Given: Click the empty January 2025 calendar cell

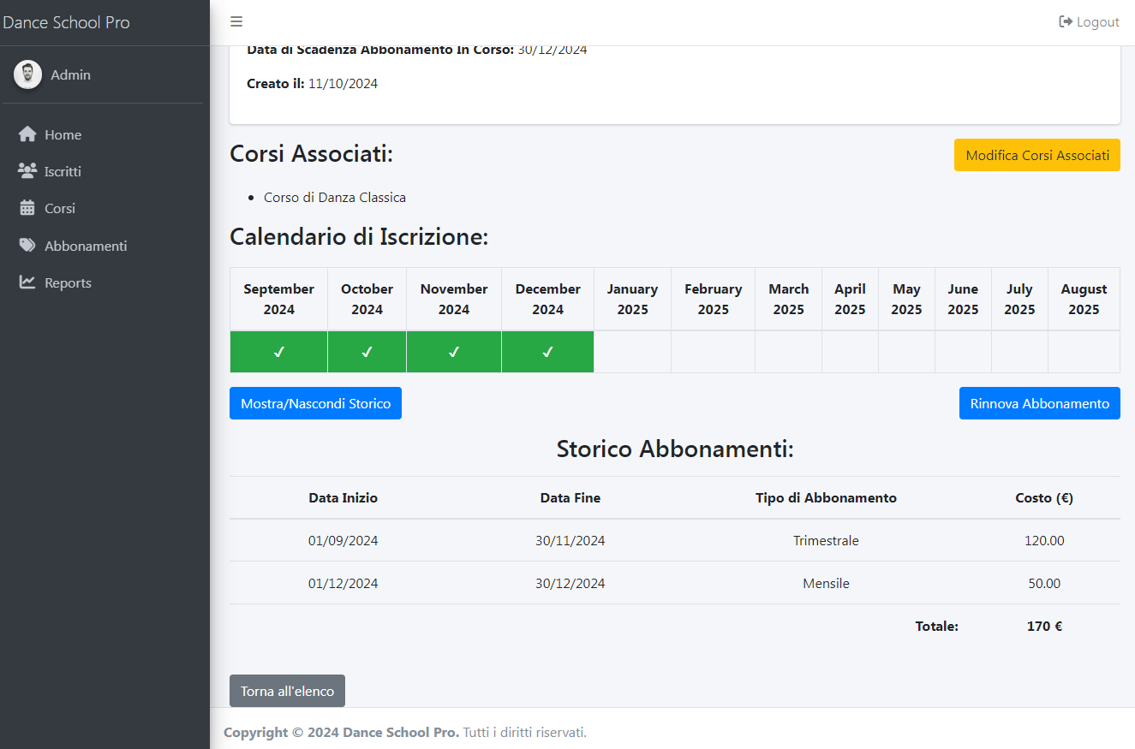Looking at the screenshot, I should 632,352.
